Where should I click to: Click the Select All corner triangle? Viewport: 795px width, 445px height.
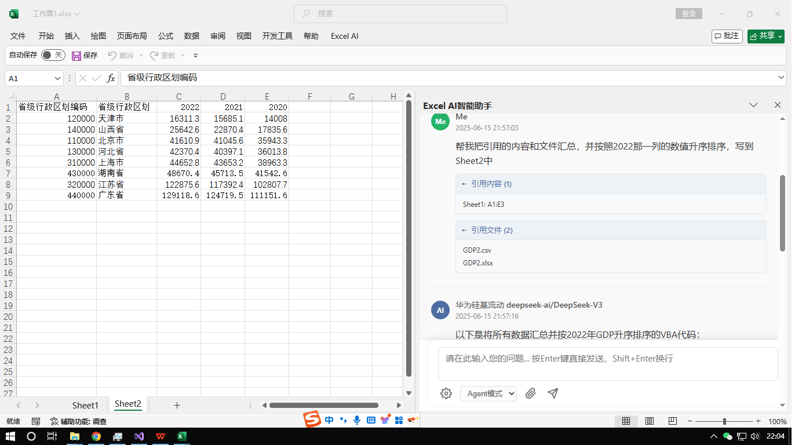[10, 97]
